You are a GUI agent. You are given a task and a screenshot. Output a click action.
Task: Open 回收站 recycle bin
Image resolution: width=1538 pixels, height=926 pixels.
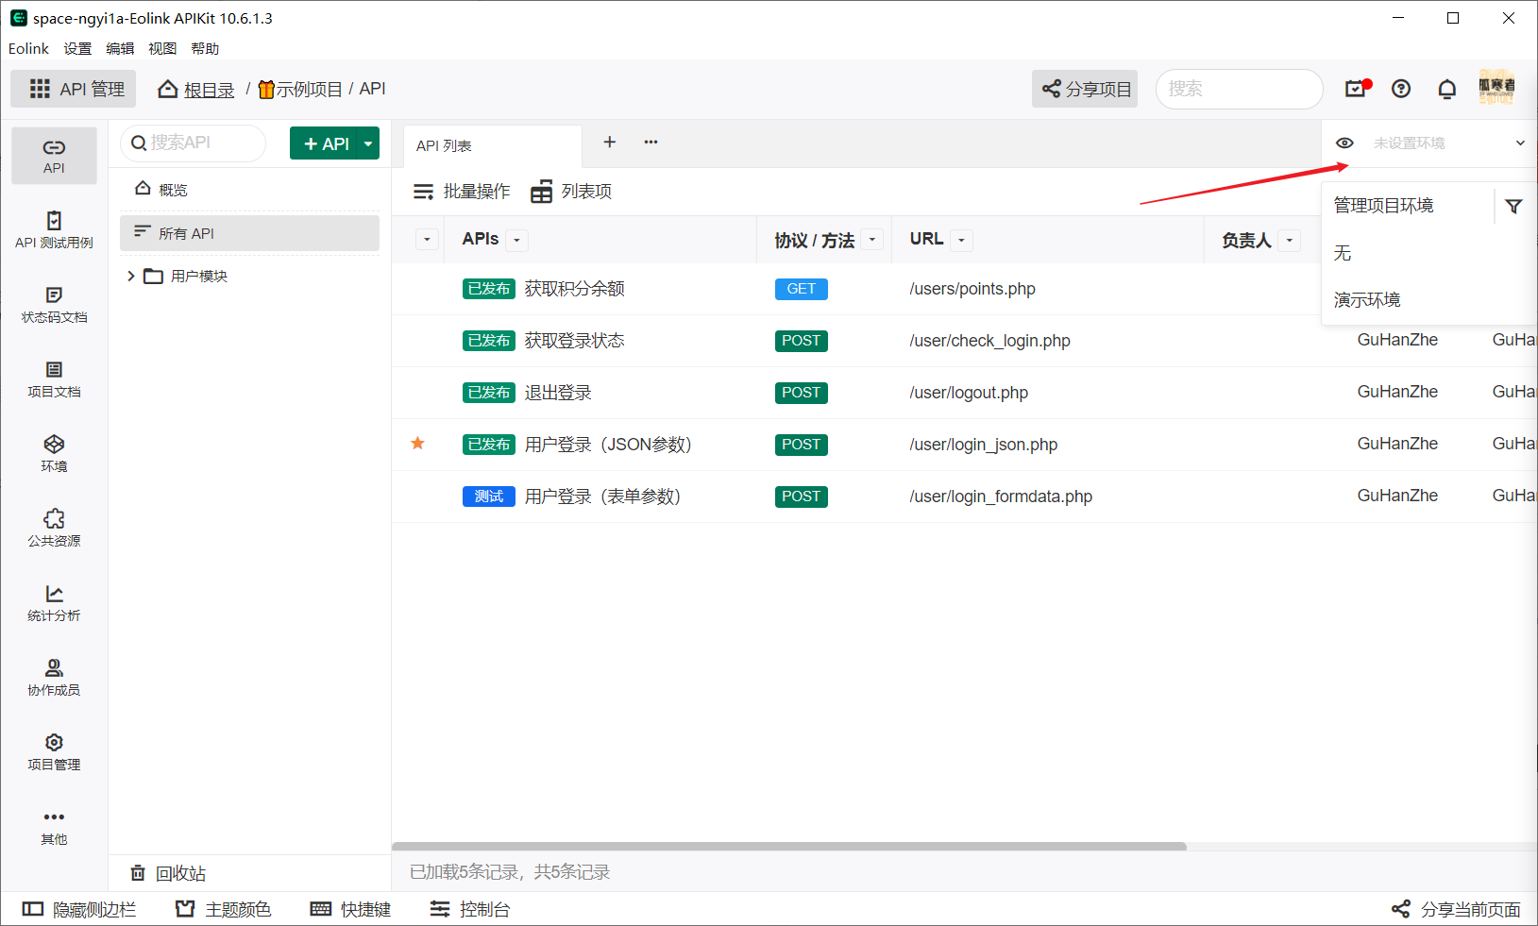coord(168,873)
